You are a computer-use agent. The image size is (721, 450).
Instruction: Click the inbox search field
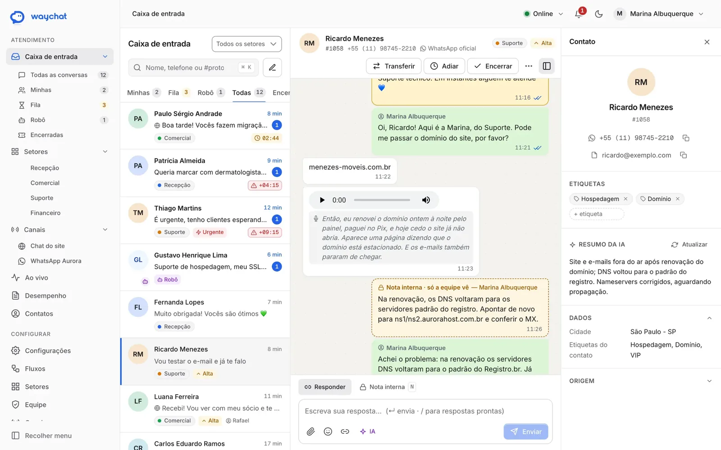tap(193, 67)
